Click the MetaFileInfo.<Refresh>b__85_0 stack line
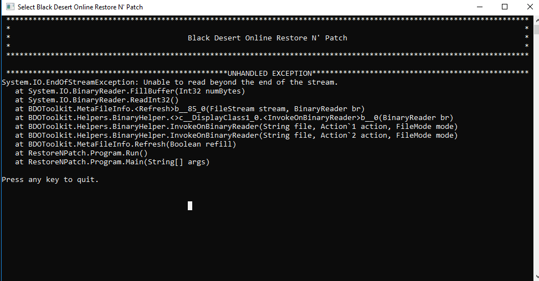This screenshot has width=539, height=281. click(x=189, y=108)
